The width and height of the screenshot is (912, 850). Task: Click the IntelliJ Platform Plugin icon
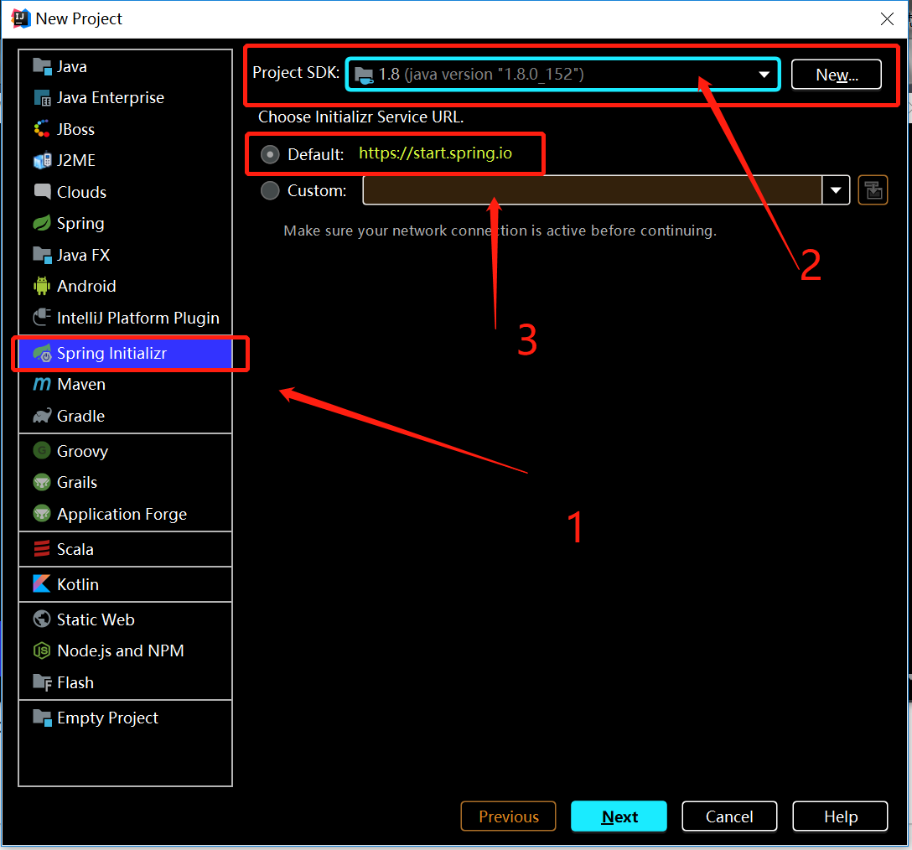(42, 318)
